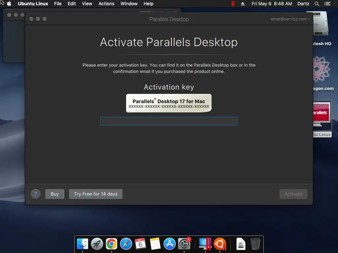Viewport: 338px width, 253px height.
Task: Click the background window's red close button
Action: 9,15
